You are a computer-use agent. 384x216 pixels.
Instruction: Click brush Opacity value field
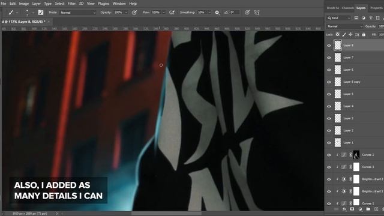click(x=119, y=13)
